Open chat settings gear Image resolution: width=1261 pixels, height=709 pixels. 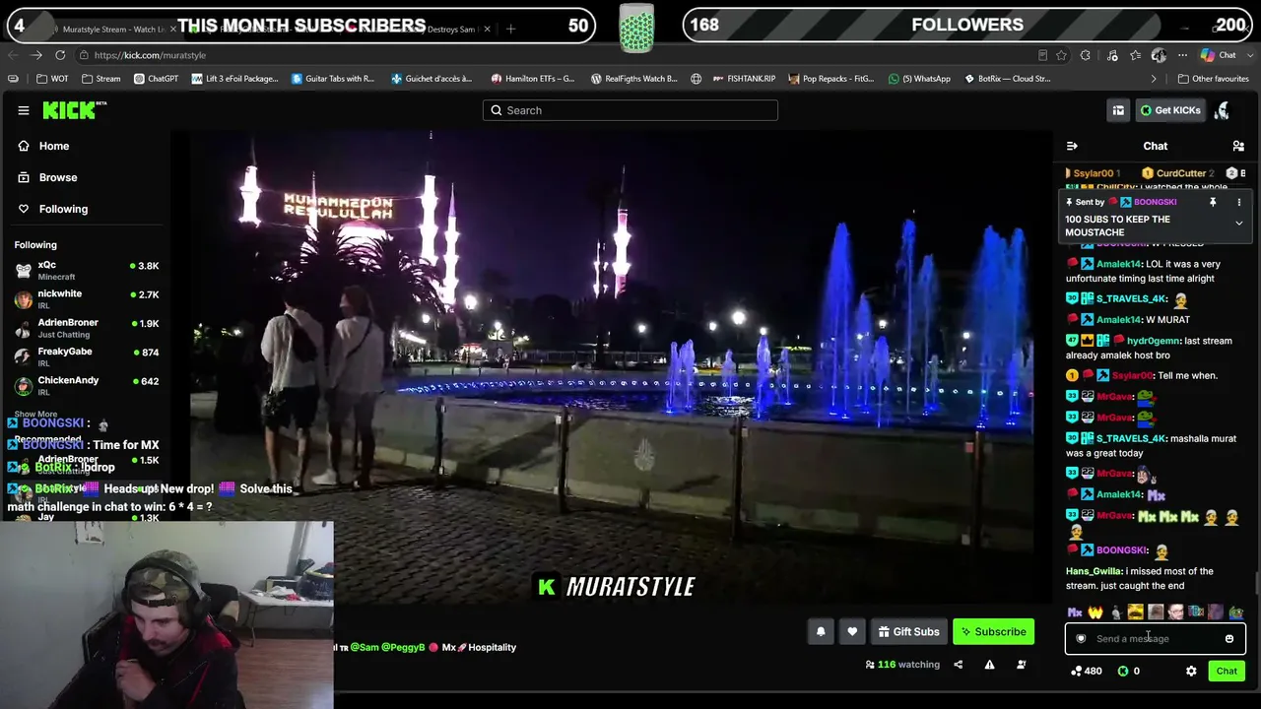[1191, 672]
